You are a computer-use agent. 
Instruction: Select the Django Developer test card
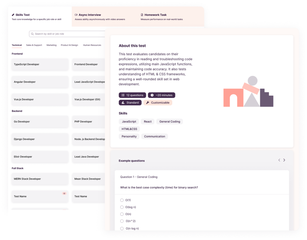pyautogui.click(x=40, y=139)
